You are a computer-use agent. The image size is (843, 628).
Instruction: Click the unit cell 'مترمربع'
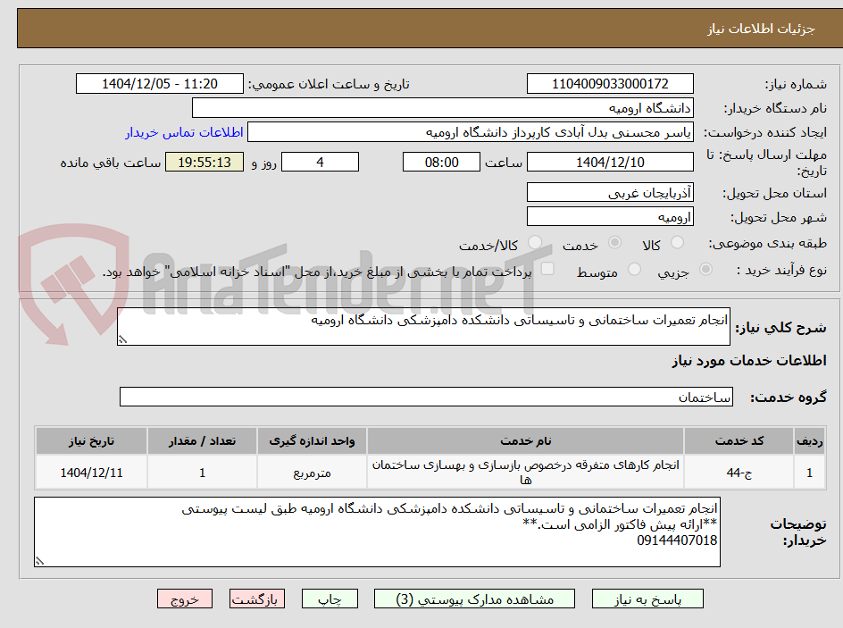(x=312, y=473)
